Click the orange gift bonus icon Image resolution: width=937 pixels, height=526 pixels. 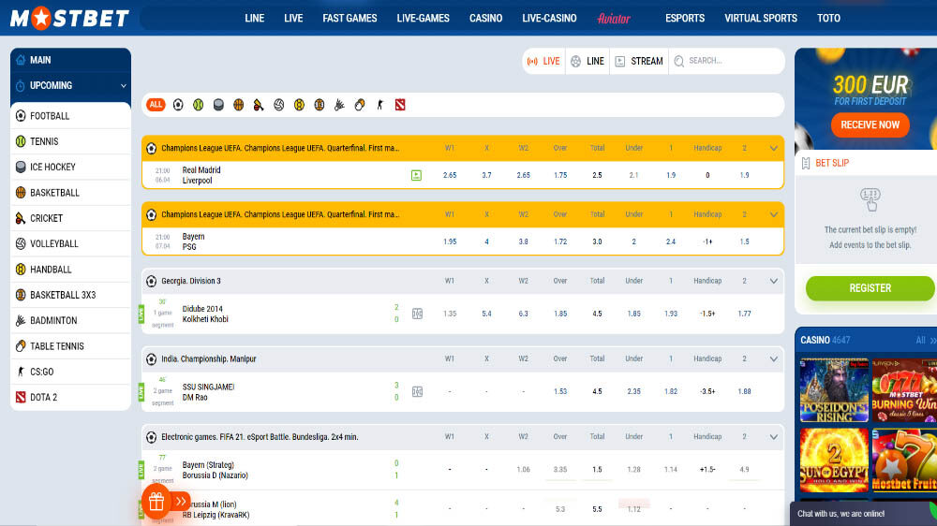click(x=156, y=502)
